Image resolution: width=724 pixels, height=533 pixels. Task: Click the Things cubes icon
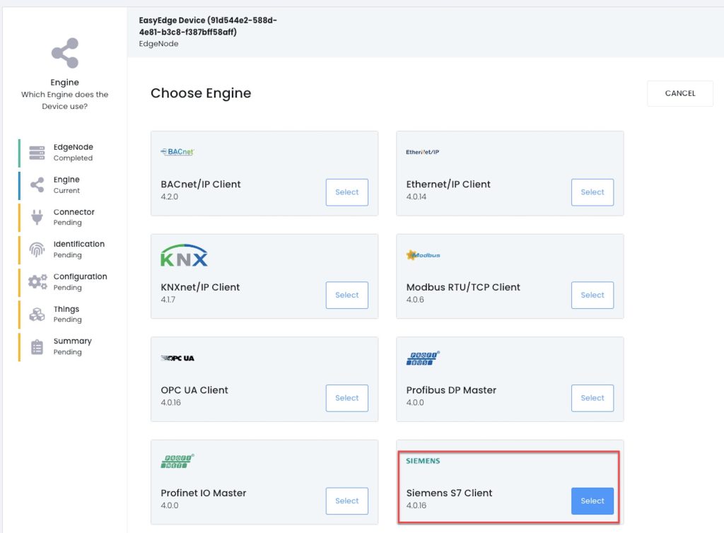pyautogui.click(x=37, y=315)
